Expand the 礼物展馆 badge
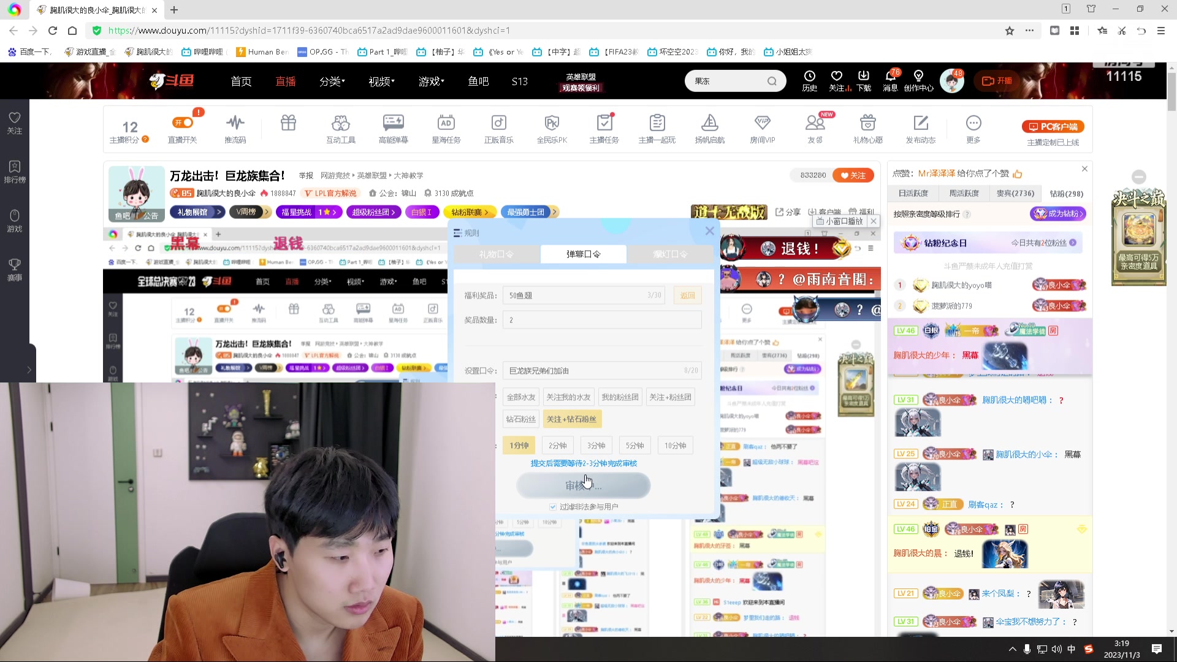1177x662 pixels. tap(197, 212)
